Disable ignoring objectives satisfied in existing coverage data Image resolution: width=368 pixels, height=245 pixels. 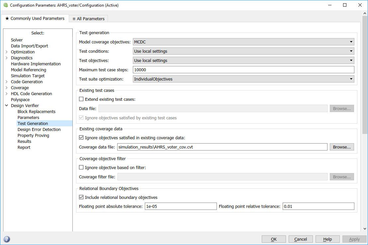tap(81, 137)
